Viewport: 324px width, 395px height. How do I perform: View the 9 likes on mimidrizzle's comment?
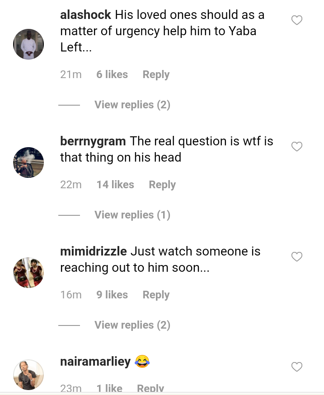coord(112,295)
